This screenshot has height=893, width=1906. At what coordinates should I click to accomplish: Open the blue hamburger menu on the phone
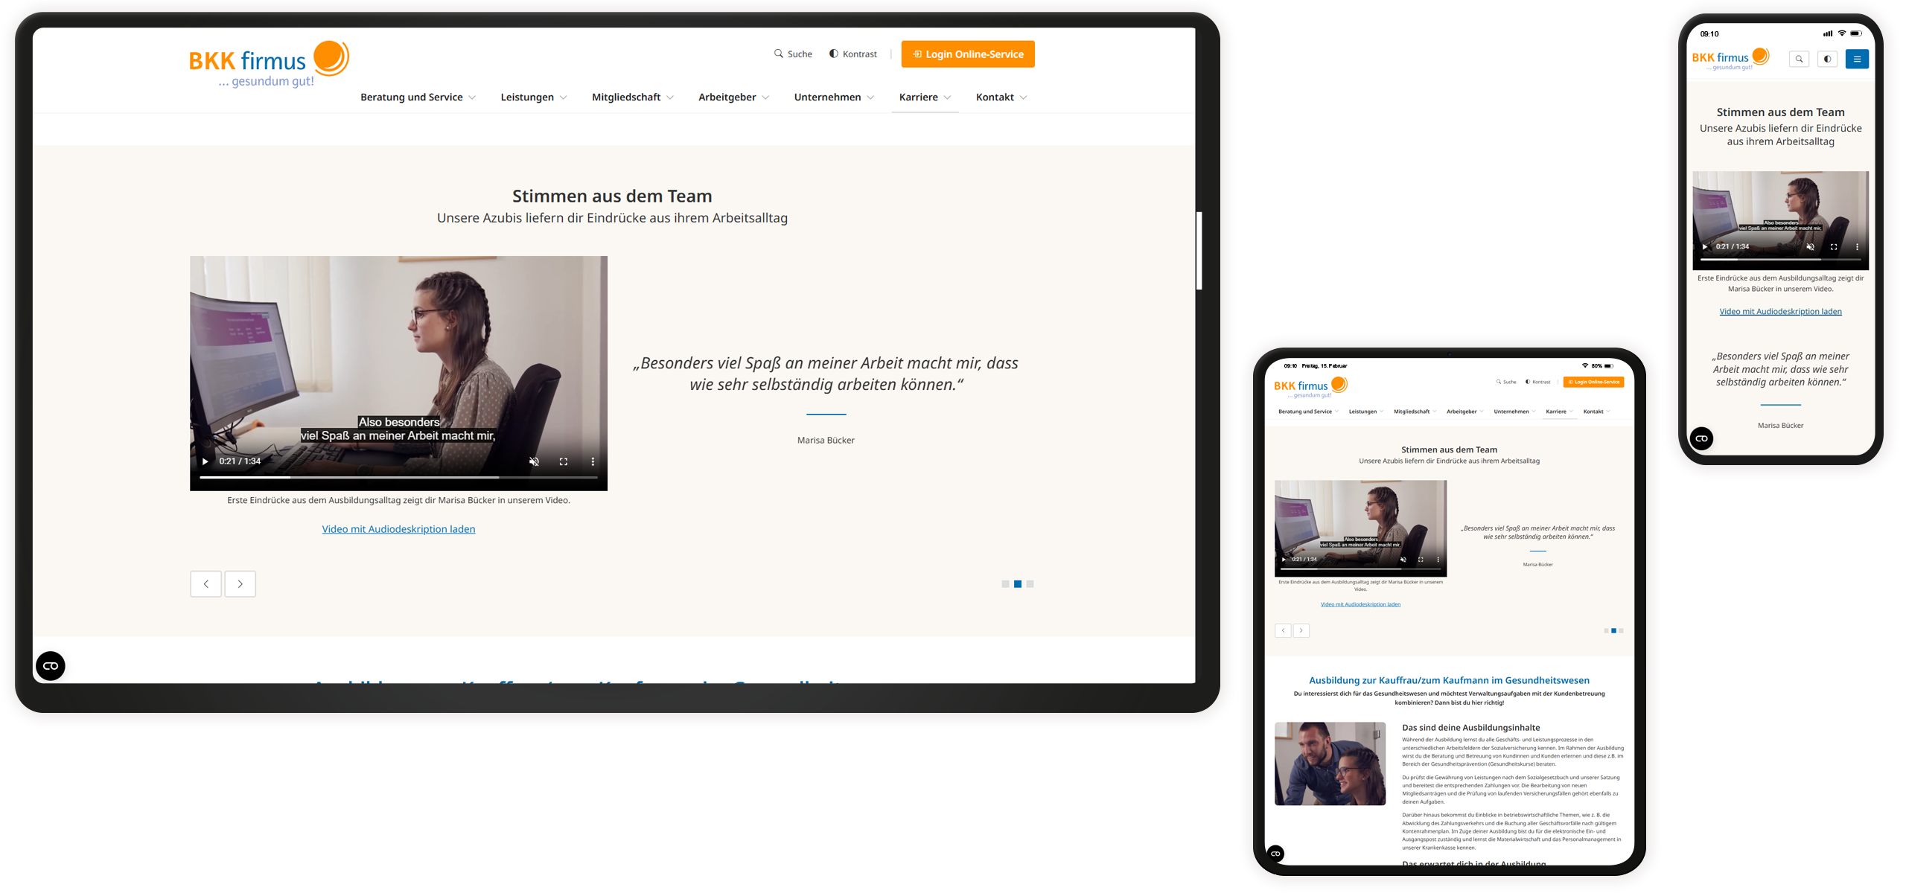coord(1857,59)
